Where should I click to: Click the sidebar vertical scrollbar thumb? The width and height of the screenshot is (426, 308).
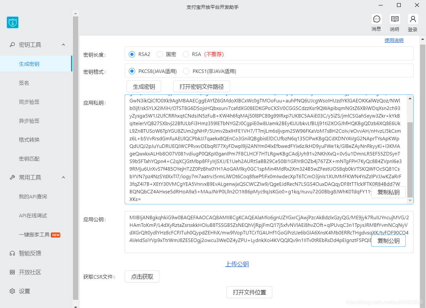75,158
